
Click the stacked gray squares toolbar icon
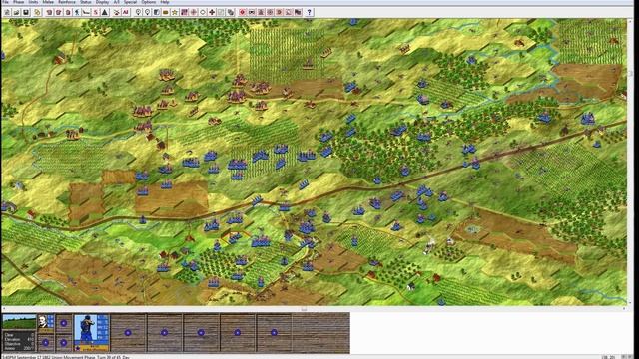(231, 12)
